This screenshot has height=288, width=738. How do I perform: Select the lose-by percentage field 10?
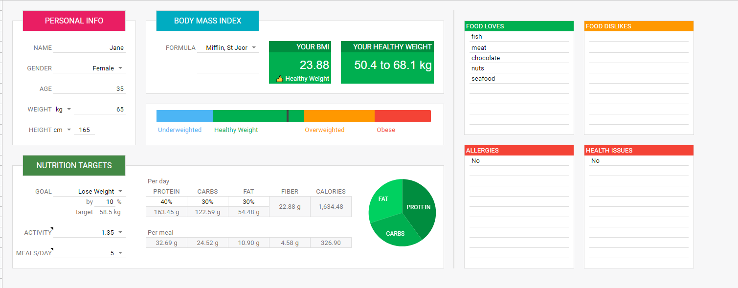pyautogui.click(x=105, y=202)
